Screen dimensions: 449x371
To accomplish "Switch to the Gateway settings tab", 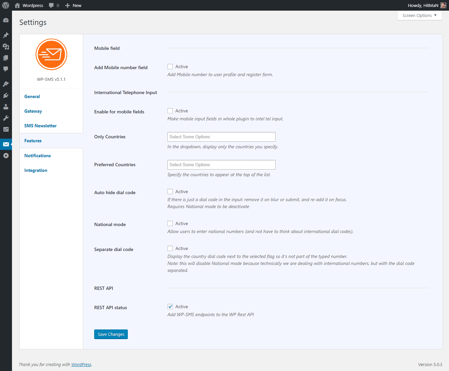I will pos(33,111).
